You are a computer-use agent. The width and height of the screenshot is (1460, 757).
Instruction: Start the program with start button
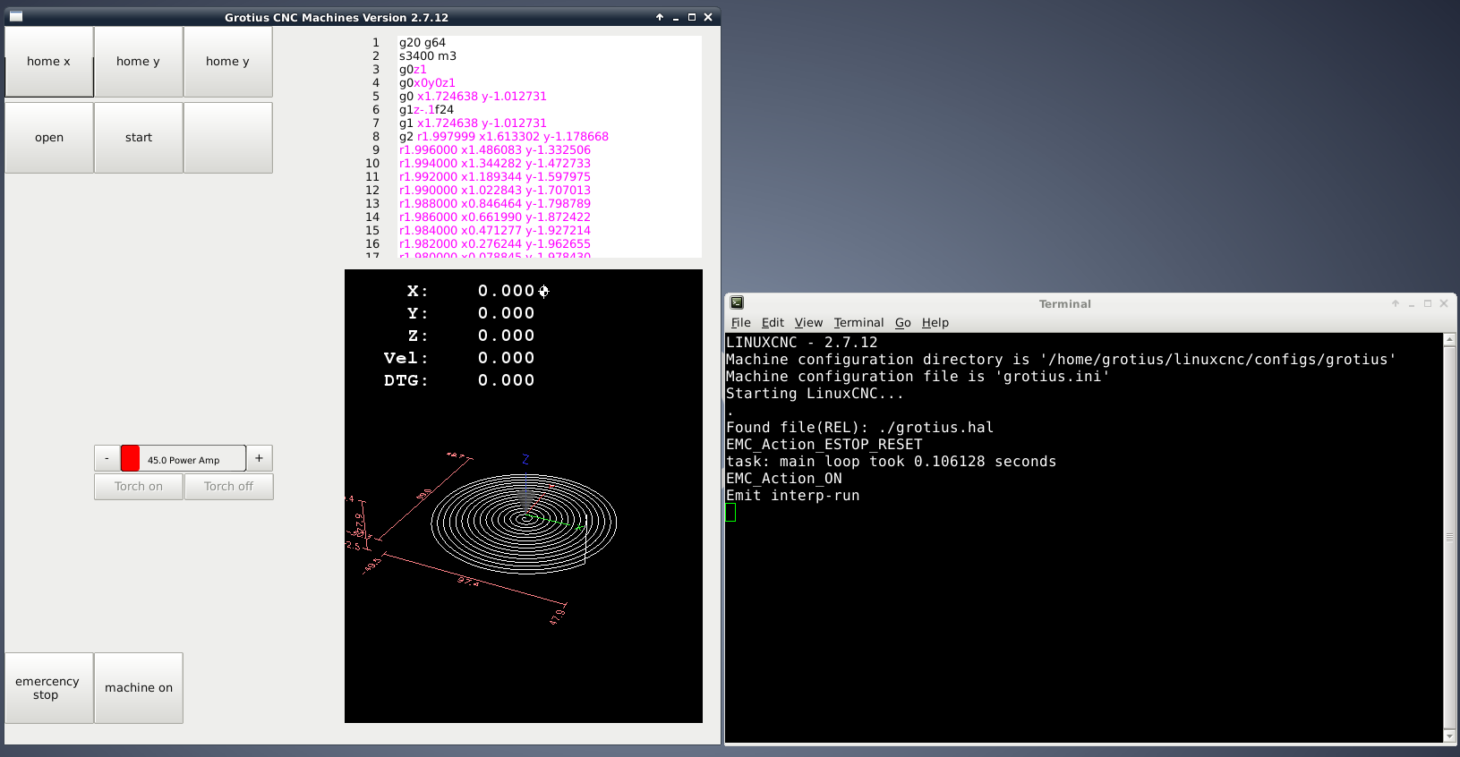[139, 138]
